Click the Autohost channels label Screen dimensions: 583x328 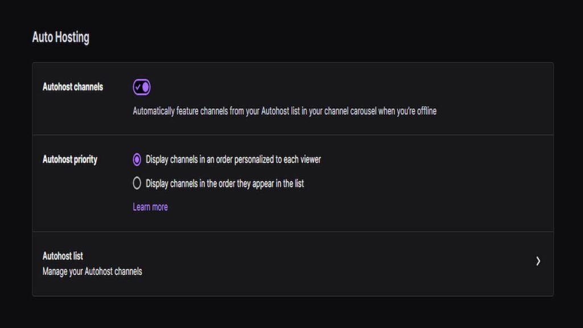point(72,87)
